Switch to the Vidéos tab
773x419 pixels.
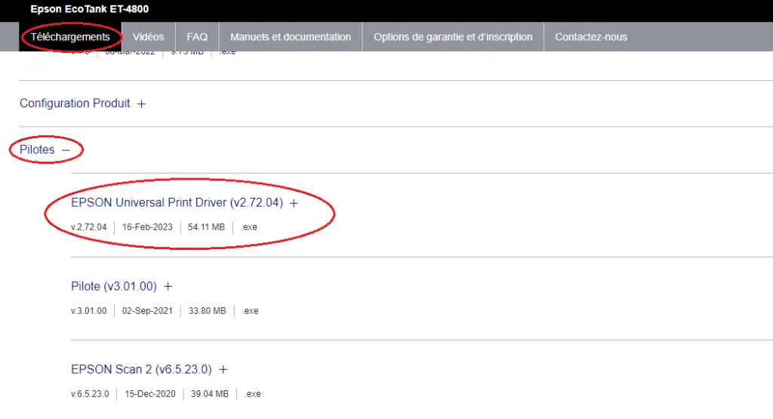[148, 37]
